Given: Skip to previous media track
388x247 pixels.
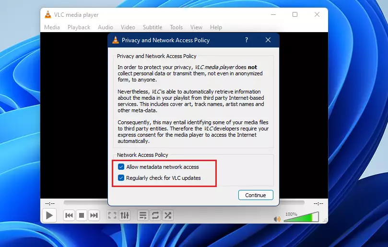Looking at the screenshot, I should (x=69, y=215).
